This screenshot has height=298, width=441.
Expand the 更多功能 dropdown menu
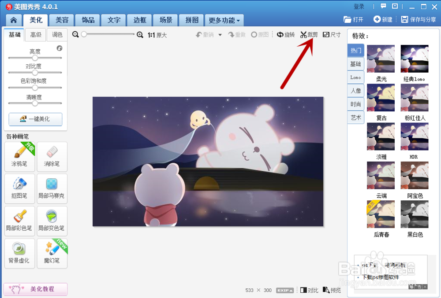[x=224, y=20]
